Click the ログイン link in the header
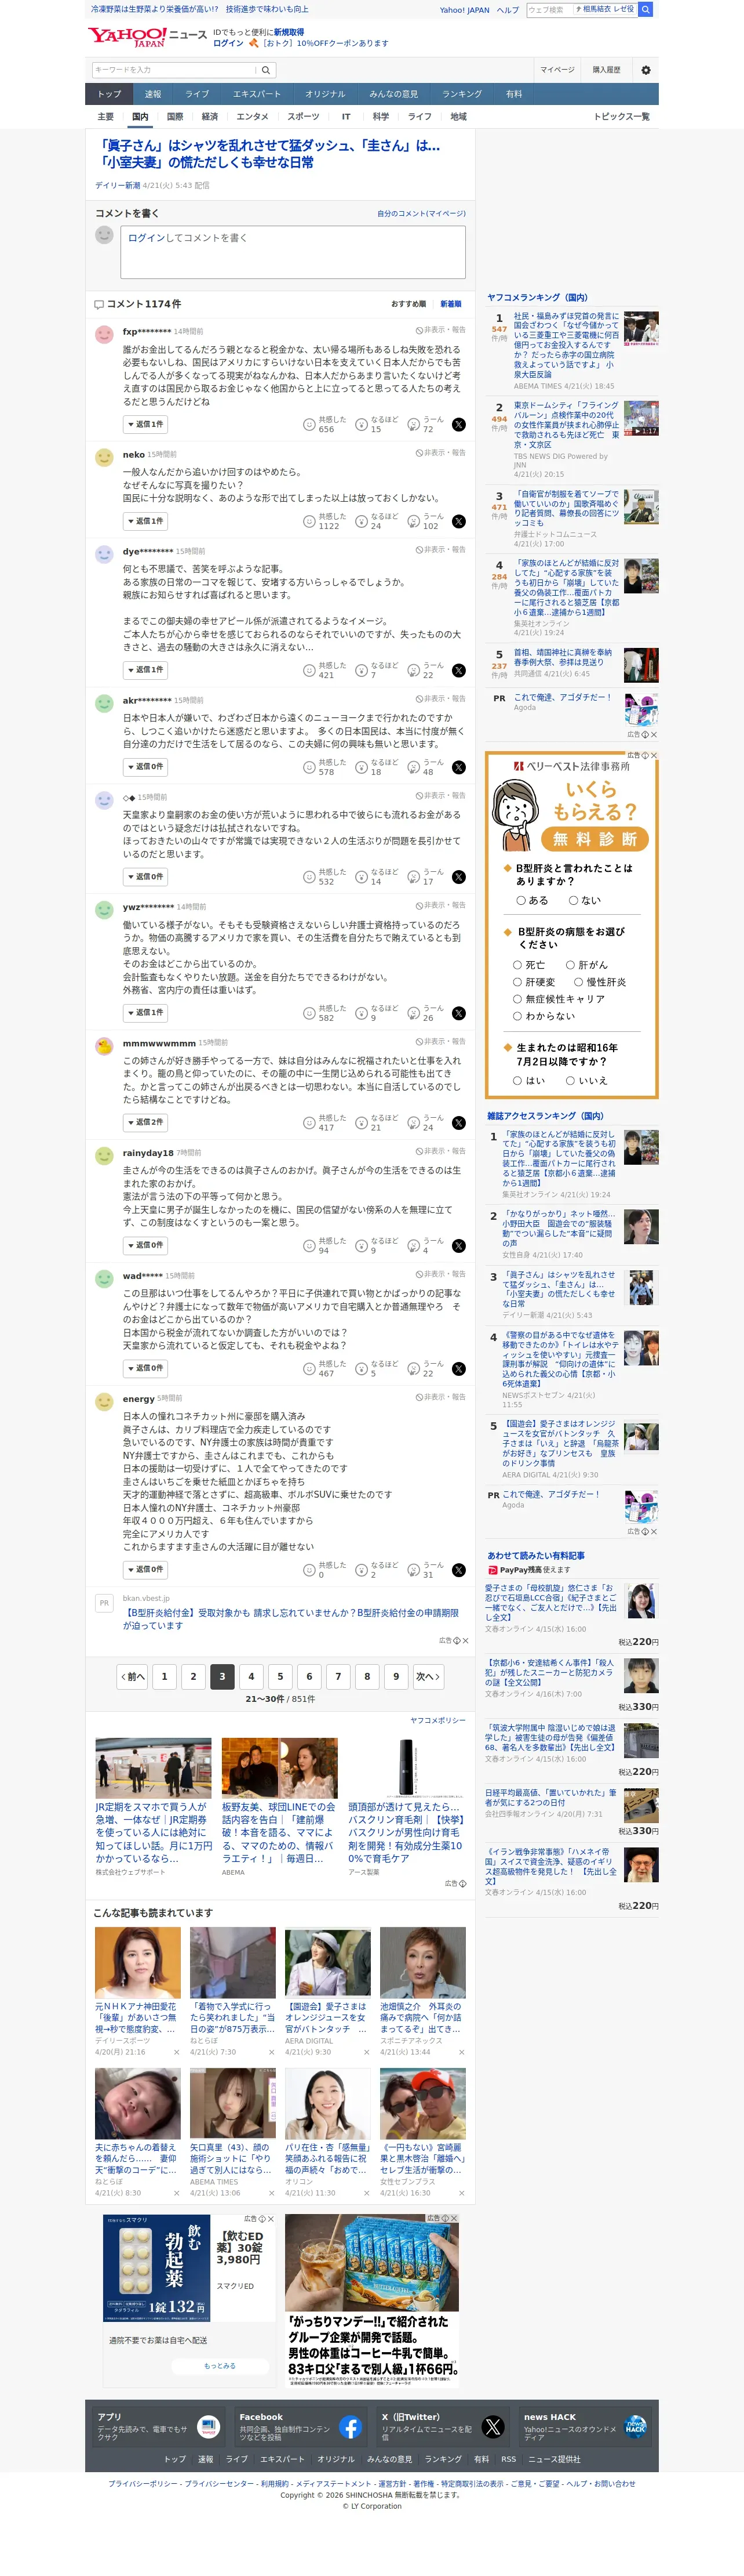 229,44
